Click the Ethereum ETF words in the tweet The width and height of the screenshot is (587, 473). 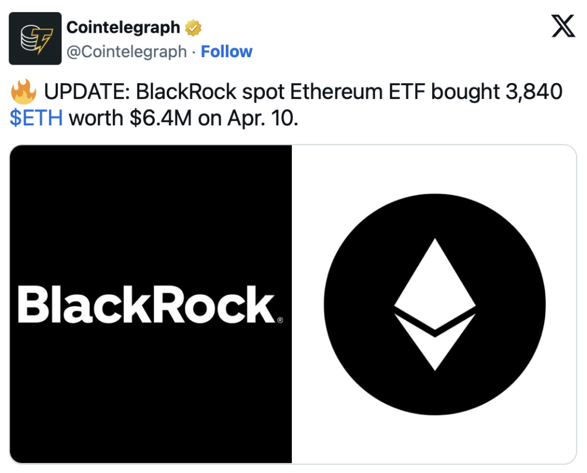[x=358, y=92]
